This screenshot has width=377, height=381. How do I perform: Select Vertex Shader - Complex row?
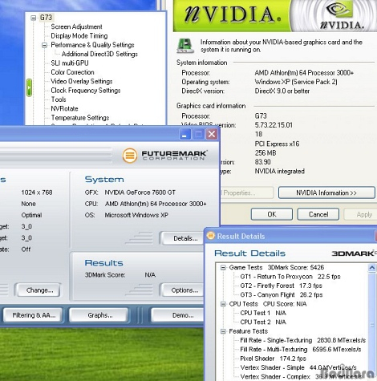coord(302,377)
